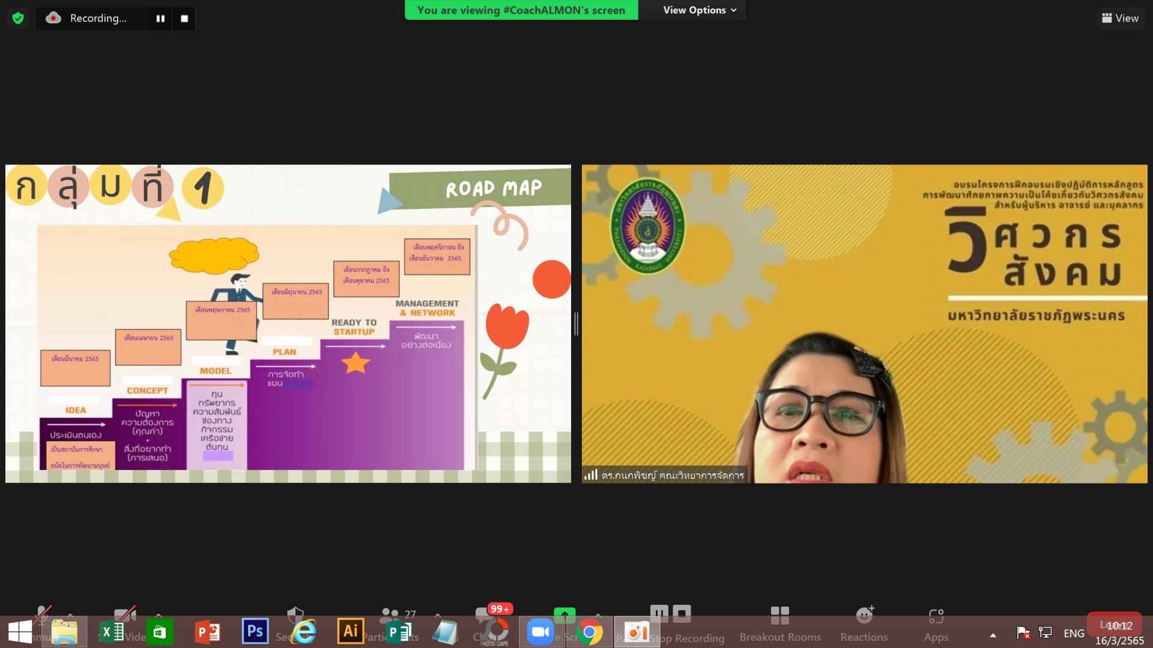The image size is (1153, 648).
Task: Launch PhotoScape from the taskbar
Action: 495,632
